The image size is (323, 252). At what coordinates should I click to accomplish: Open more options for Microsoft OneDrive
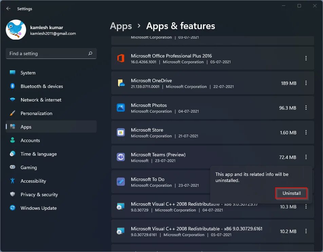306,83
